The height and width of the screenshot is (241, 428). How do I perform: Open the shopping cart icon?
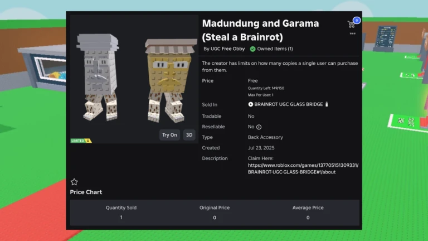(x=351, y=25)
